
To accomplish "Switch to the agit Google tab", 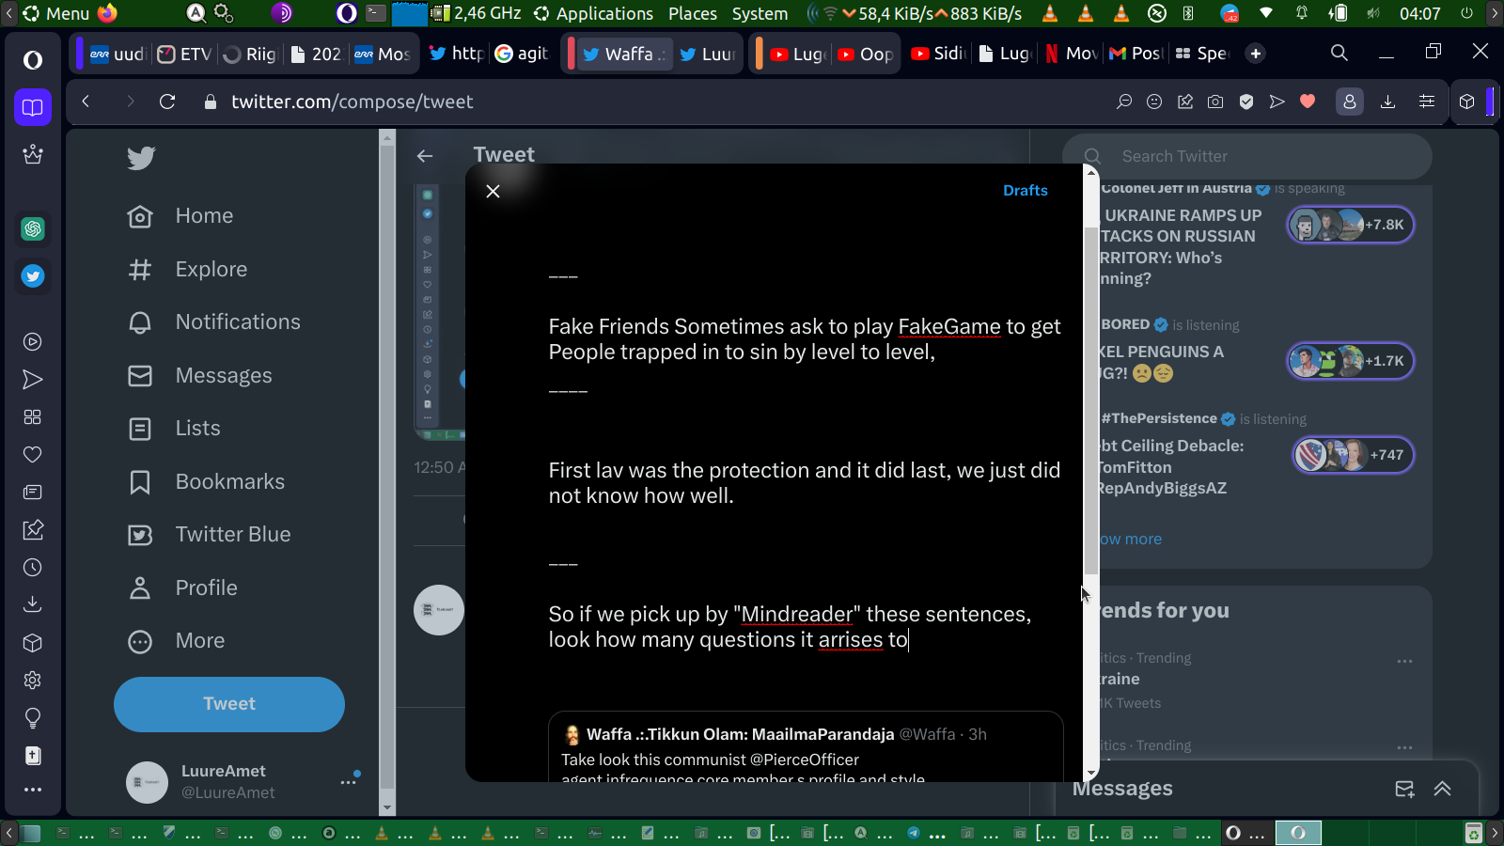I will coord(521,54).
